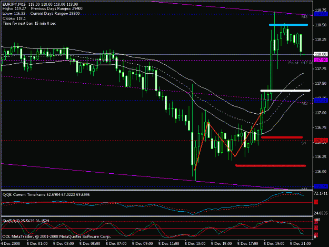Click the '5 Dec 17:00' time label
329x247 pixels.
tap(248, 244)
